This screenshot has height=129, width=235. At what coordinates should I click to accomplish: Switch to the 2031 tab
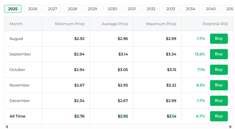point(132,9)
